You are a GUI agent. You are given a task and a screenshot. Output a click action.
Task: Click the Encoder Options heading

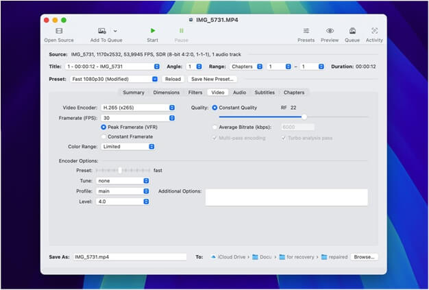[79, 161]
